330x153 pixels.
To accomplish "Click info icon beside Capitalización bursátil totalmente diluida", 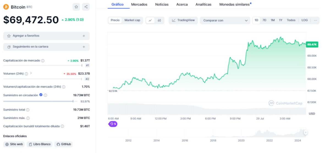I will click(62, 126).
